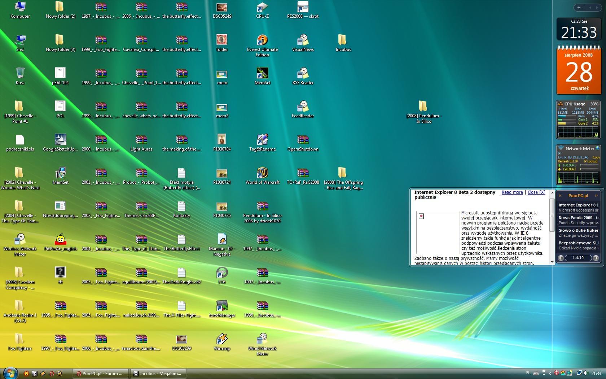Select the Tag&Rename icon
The image size is (606, 379).
point(262,143)
